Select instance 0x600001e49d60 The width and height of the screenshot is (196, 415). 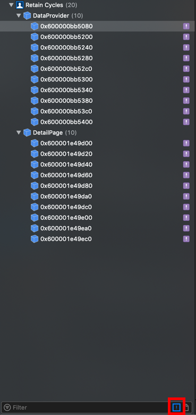(x=98, y=175)
